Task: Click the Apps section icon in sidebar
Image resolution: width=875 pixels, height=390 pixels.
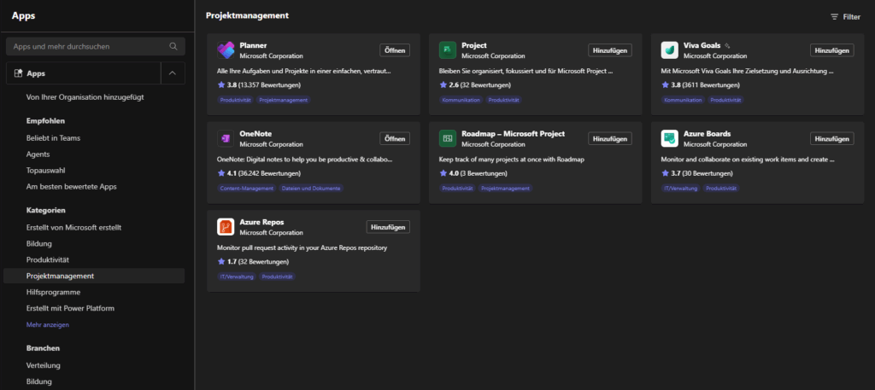Action: click(18, 73)
